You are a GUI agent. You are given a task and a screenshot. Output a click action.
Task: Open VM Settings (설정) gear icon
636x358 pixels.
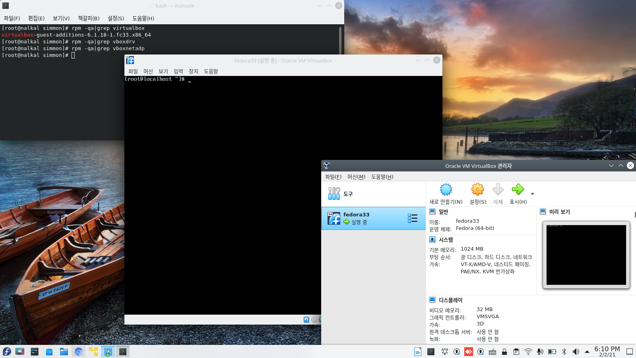[x=477, y=189]
